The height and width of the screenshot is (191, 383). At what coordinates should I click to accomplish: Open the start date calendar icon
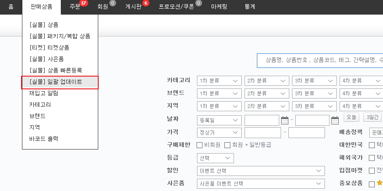click(x=285, y=120)
